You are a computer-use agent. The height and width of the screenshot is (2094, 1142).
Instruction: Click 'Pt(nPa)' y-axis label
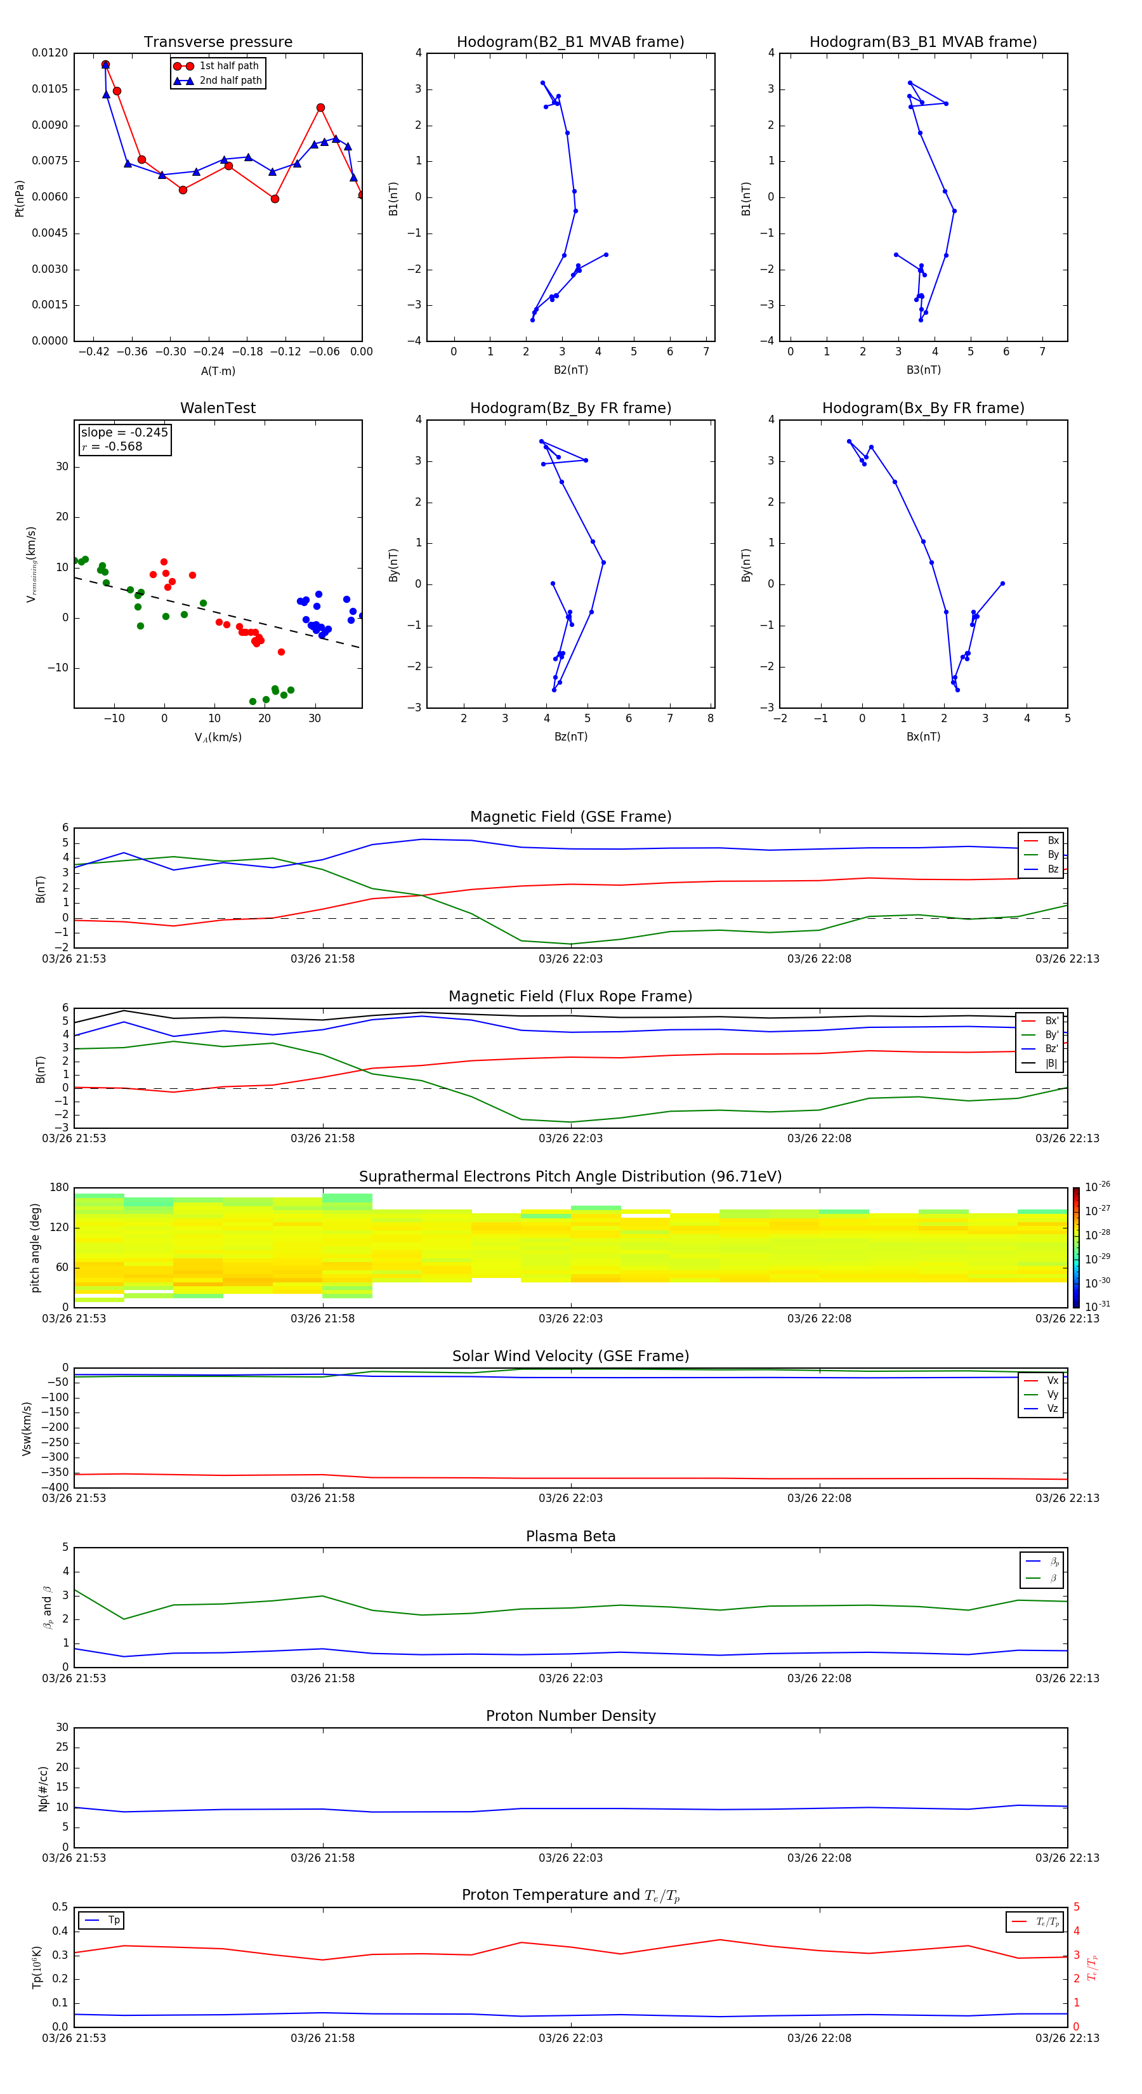20,197
